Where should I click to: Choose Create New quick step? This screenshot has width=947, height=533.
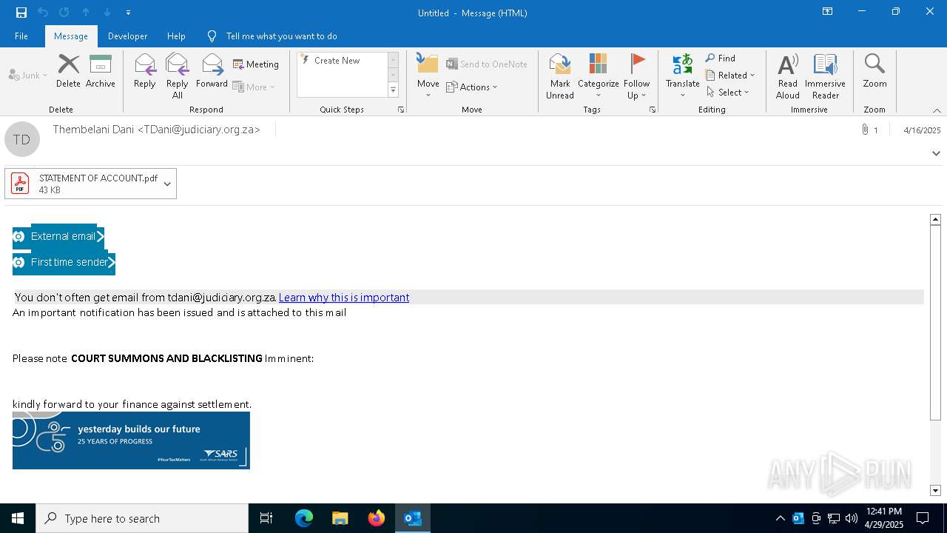point(337,61)
